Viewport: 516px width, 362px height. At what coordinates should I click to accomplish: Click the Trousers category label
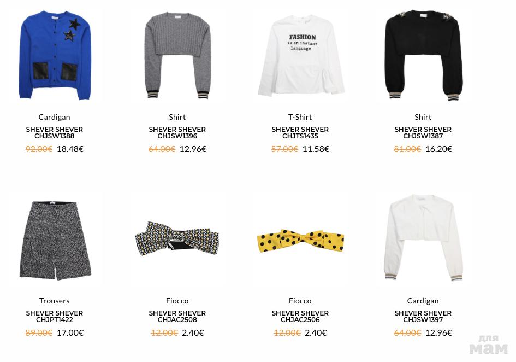point(54,301)
